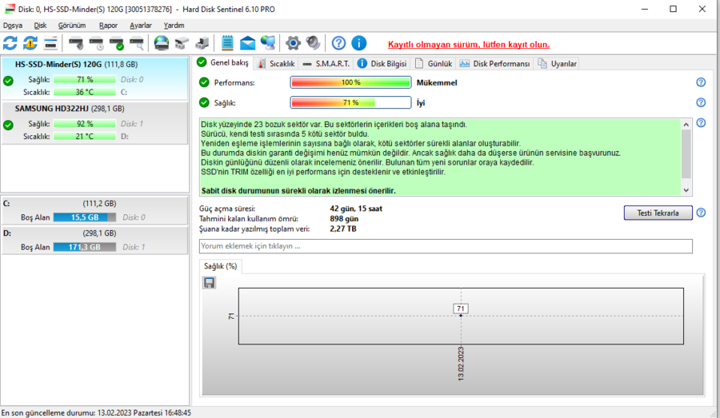The width and height of the screenshot is (720, 418).
Task: Switch to the S.M.A.R.T. tab
Action: coord(326,63)
